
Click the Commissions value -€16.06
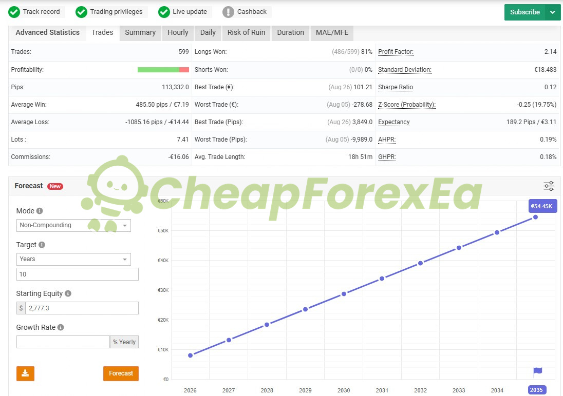178,157
